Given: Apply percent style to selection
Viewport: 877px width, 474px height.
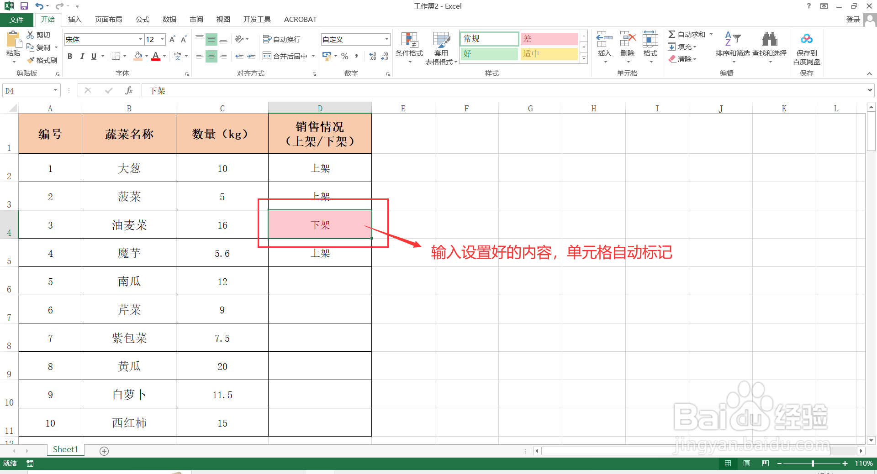Looking at the screenshot, I should pyautogui.click(x=345, y=56).
